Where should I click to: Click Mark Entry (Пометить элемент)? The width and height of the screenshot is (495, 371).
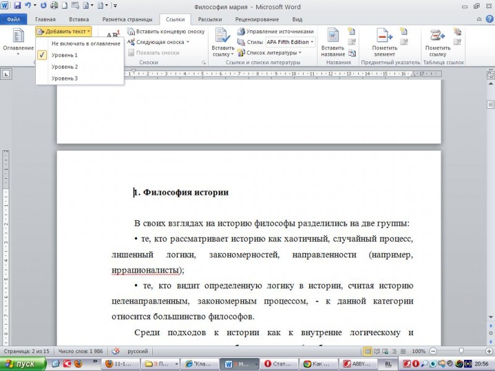(384, 42)
